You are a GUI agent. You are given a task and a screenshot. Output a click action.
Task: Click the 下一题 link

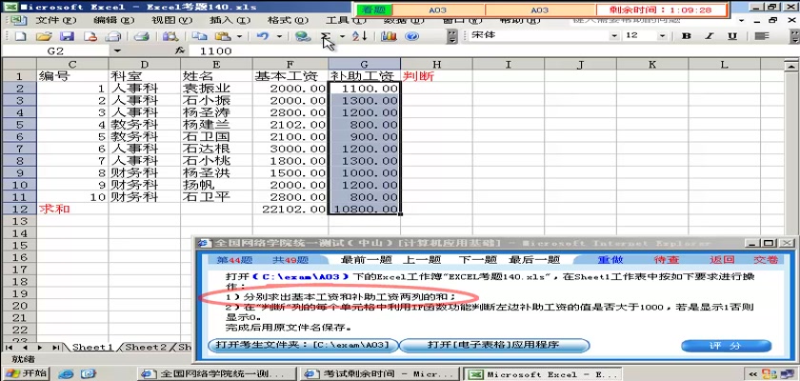point(477,260)
